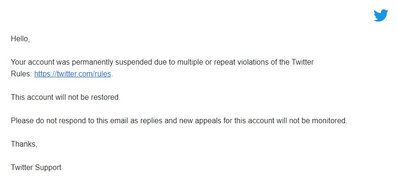The height and width of the screenshot is (193, 397).
Task: Click the 'Twitter Support' signature
Action: click(36, 168)
